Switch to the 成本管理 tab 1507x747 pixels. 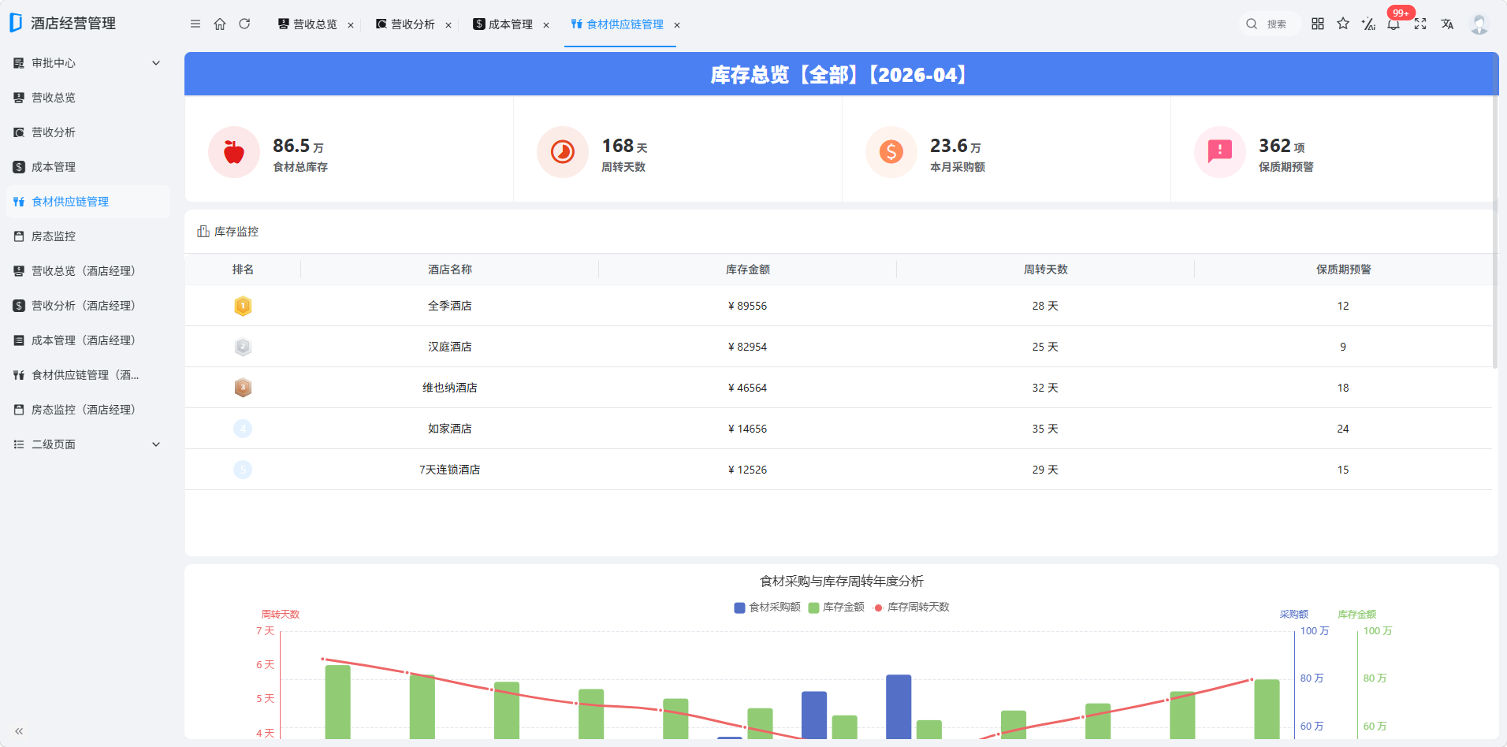coord(503,24)
